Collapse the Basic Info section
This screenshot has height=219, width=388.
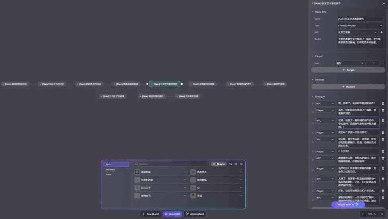tap(312, 12)
